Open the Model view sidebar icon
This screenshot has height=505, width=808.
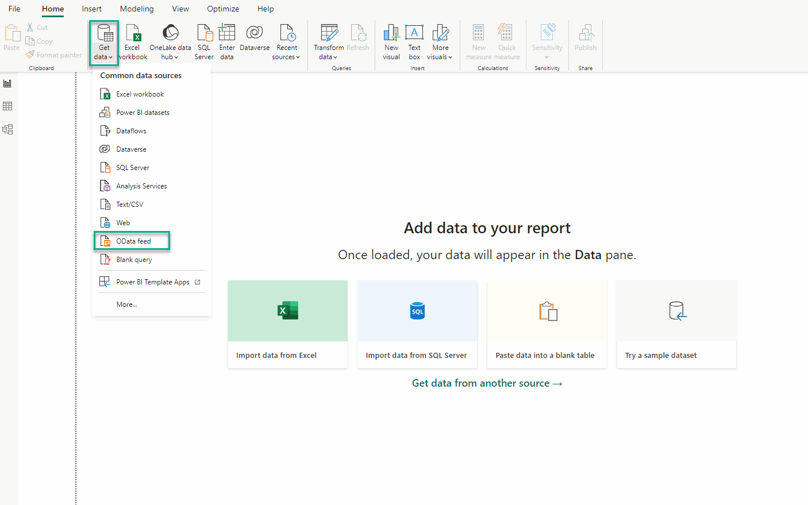[7, 129]
